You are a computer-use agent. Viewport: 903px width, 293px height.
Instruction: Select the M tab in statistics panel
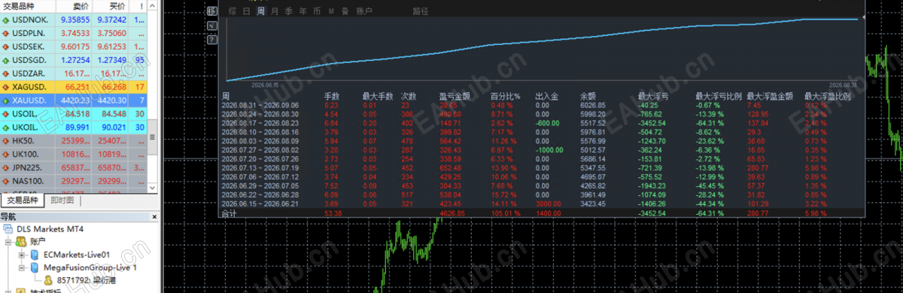click(x=331, y=11)
